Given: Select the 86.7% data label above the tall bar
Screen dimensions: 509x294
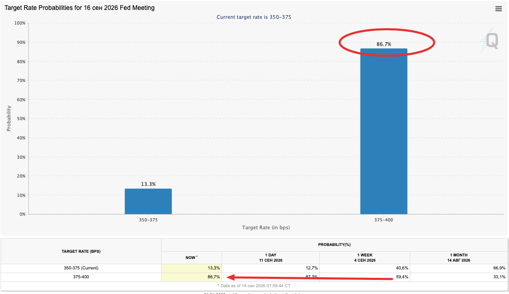Looking at the screenshot, I should (x=384, y=44).
